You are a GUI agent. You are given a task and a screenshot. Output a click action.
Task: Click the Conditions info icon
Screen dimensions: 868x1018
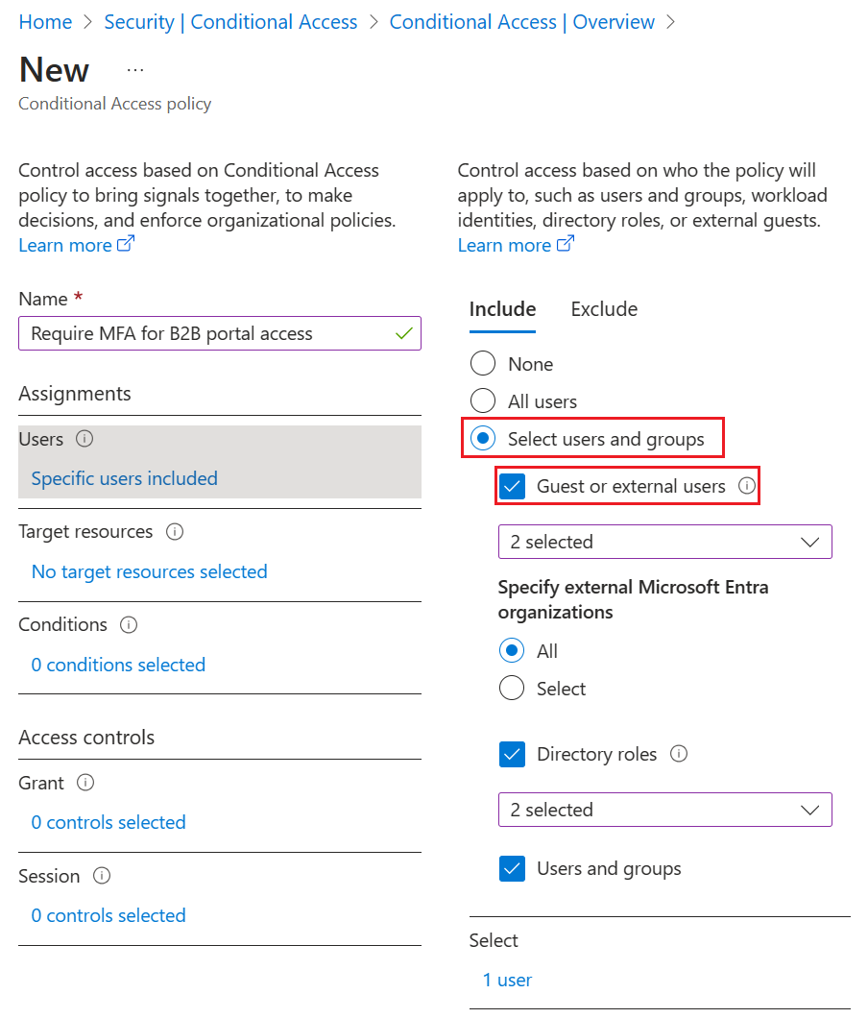click(129, 624)
